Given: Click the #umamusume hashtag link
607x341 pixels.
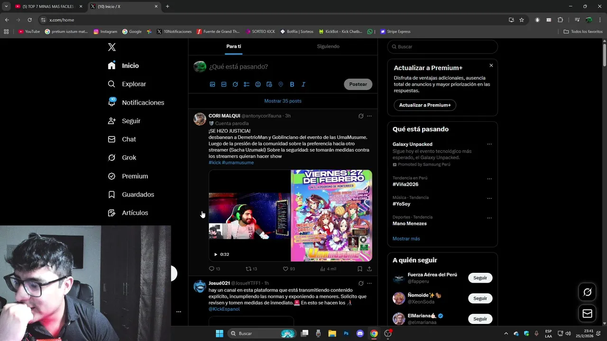Looking at the screenshot, I should pos(238,162).
